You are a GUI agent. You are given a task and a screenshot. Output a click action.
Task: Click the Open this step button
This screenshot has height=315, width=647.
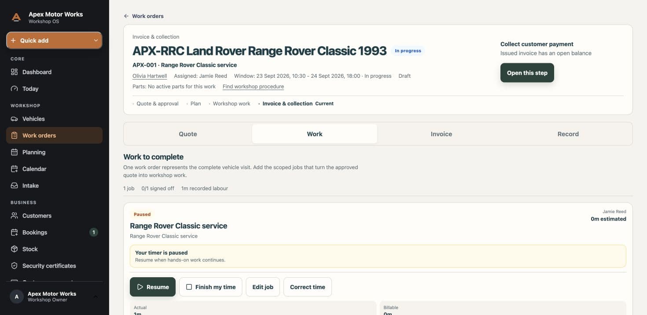click(527, 73)
